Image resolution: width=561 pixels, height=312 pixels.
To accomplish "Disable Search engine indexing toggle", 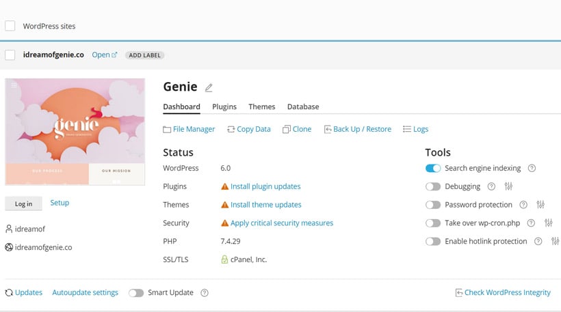I will tap(433, 168).
